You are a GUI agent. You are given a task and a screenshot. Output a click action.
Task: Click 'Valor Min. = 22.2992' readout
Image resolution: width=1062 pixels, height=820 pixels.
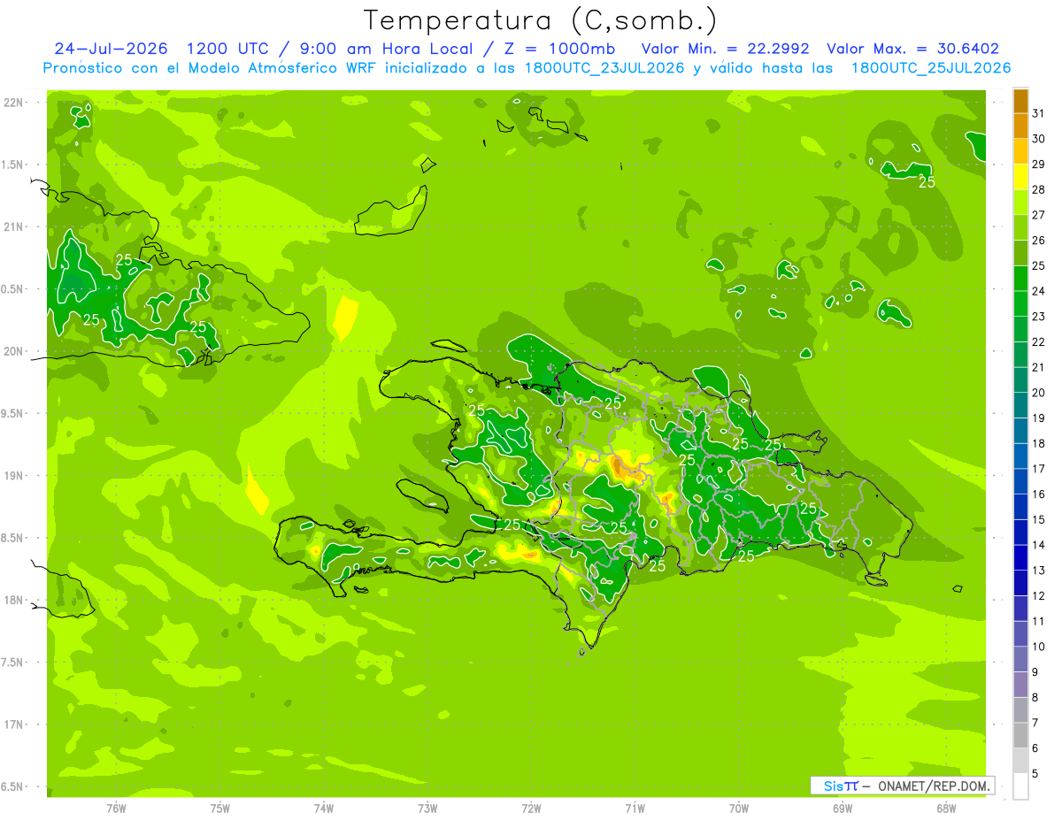tap(725, 49)
